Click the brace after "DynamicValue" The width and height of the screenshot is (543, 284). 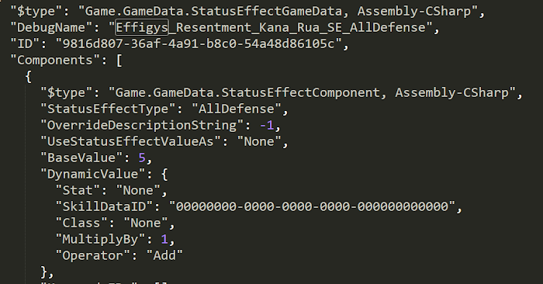164,174
